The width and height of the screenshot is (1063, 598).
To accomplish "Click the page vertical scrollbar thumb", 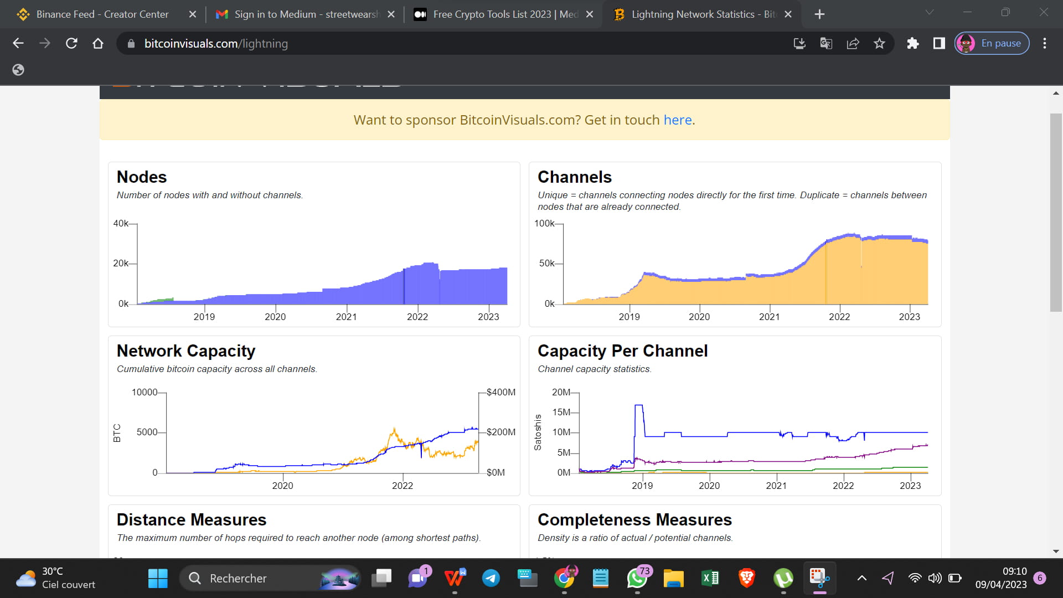I will [x=1055, y=213].
